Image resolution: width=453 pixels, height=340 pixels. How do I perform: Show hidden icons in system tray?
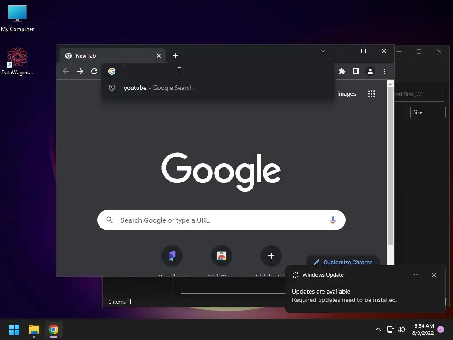[x=378, y=329]
